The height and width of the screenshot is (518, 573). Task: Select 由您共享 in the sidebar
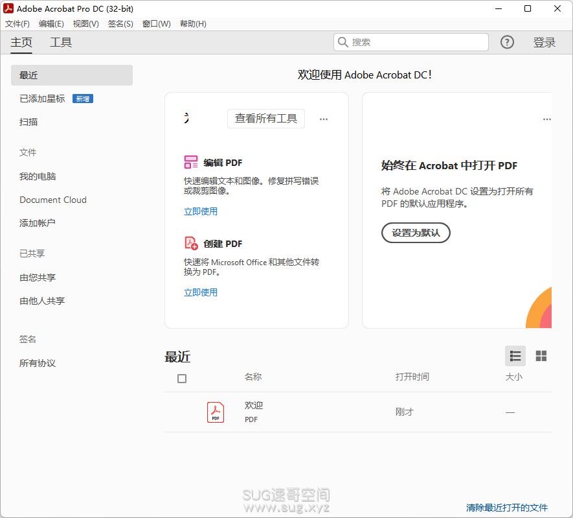(38, 277)
